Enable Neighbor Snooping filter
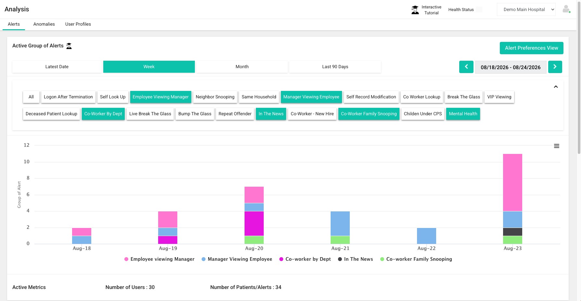This screenshot has height=301, width=581. pyautogui.click(x=215, y=97)
